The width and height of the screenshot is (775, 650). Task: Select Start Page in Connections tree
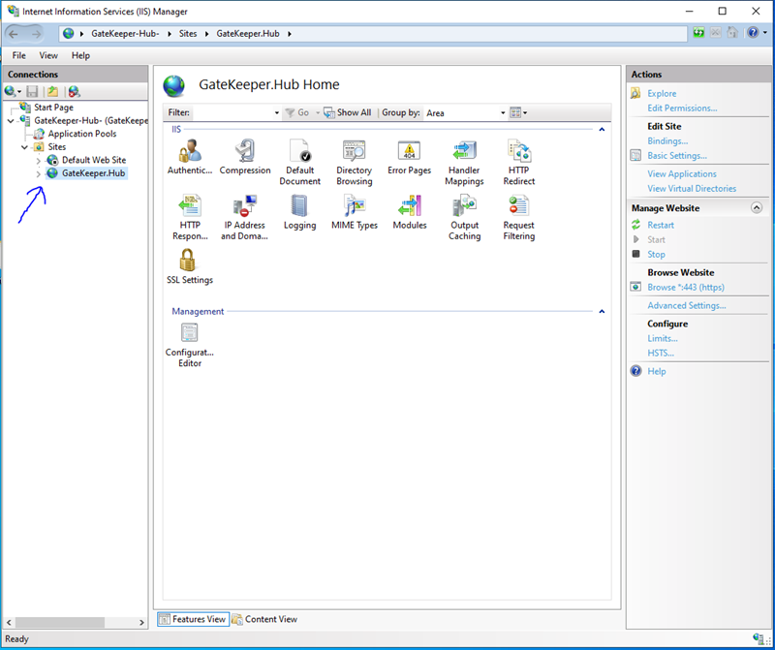point(53,108)
